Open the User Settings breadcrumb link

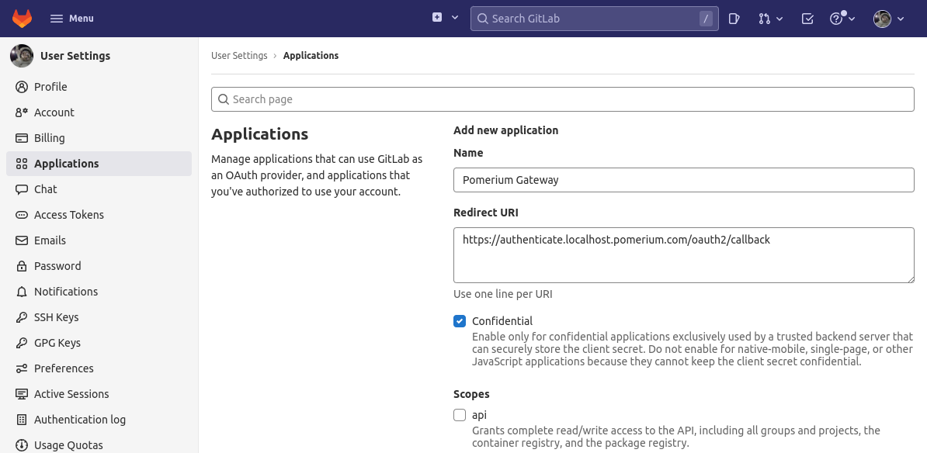coord(239,55)
